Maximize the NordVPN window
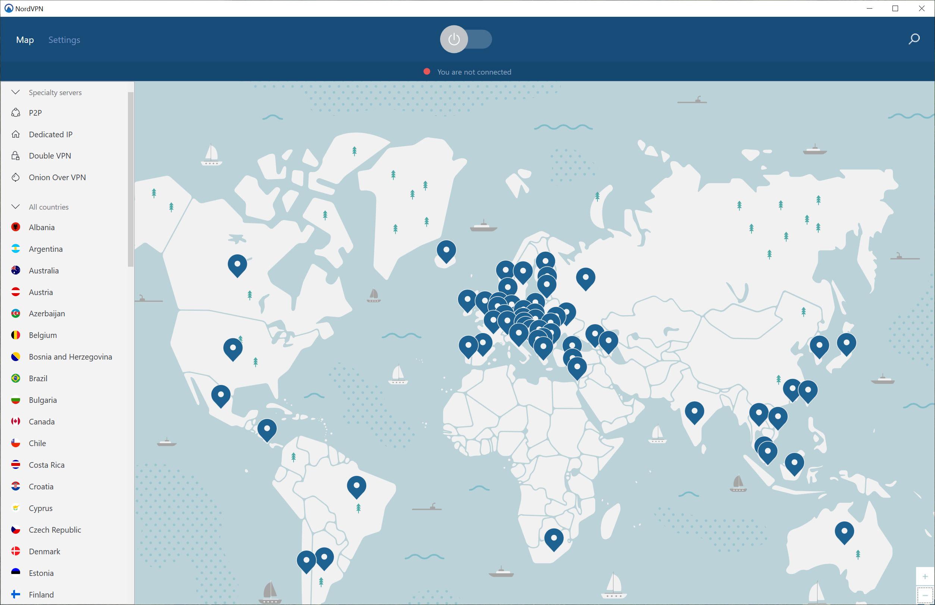This screenshot has height=605, width=935. click(x=895, y=8)
